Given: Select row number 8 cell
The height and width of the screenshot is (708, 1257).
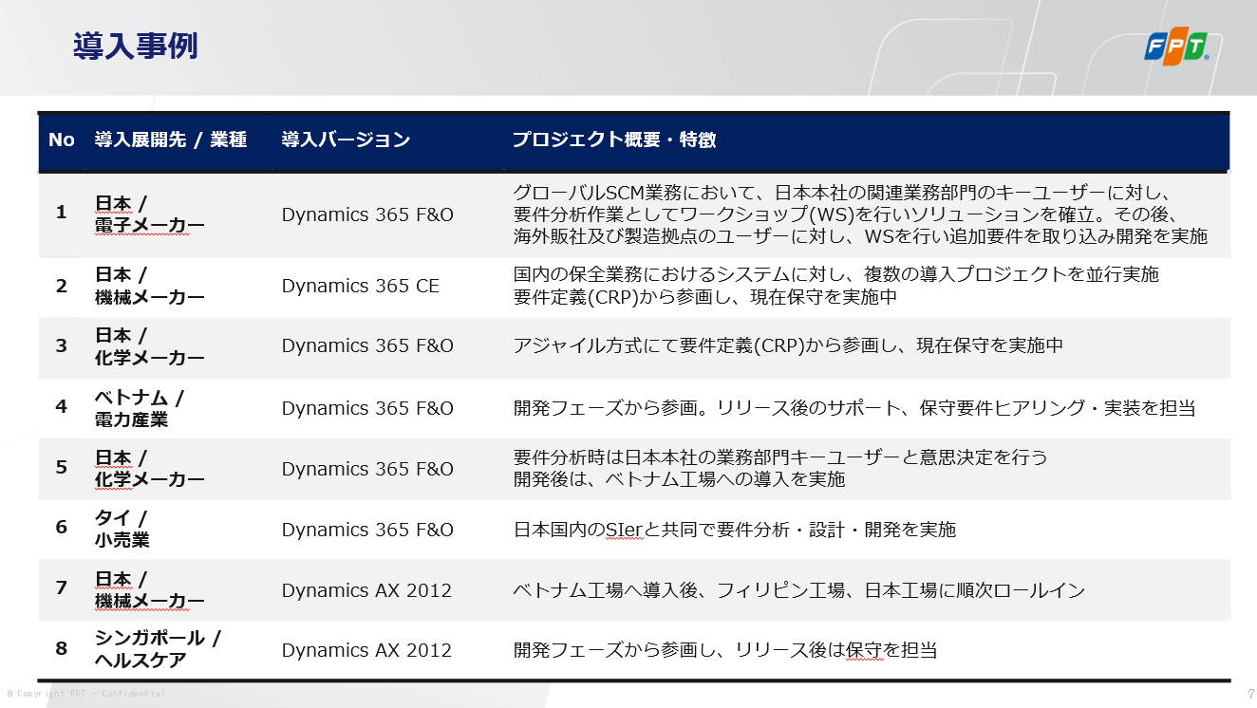Looking at the screenshot, I should 62,650.
